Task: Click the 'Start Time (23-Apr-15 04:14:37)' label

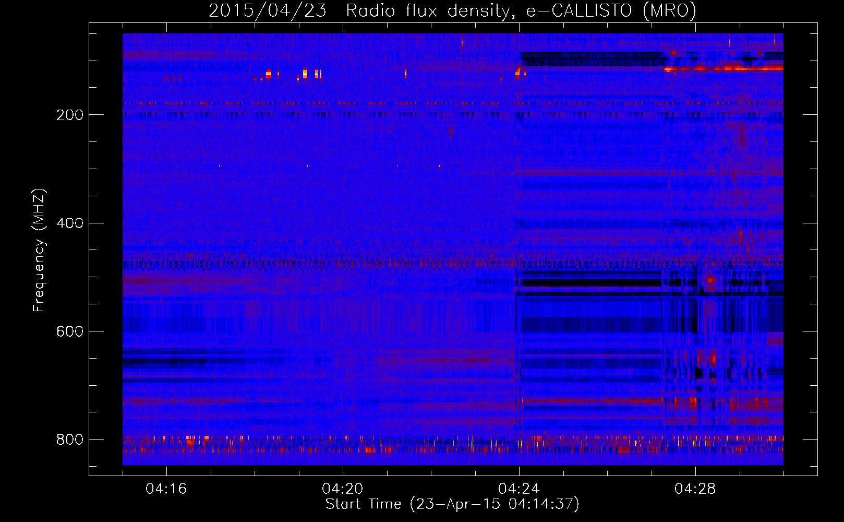Action: click(x=452, y=504)
